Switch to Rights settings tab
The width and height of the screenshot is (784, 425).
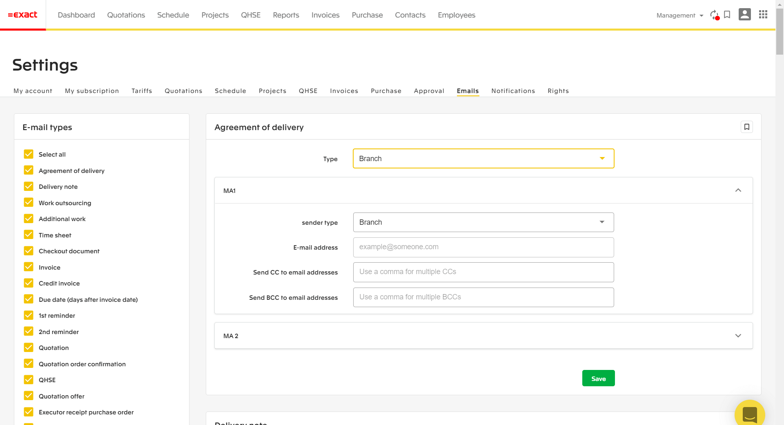tap(558, 91)
